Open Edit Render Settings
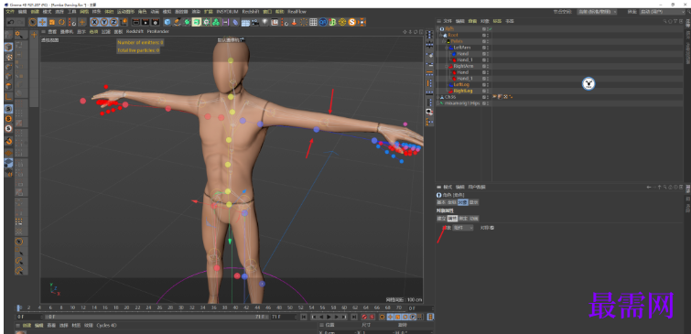Image resolution: width=691 pixels, height=334 pixels. 156,22
